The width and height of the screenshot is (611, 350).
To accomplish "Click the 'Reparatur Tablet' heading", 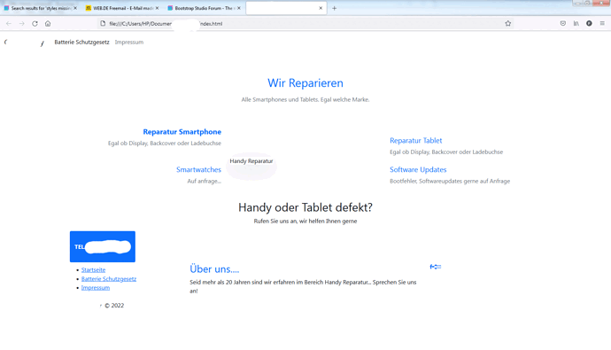I will pos(416,140).
